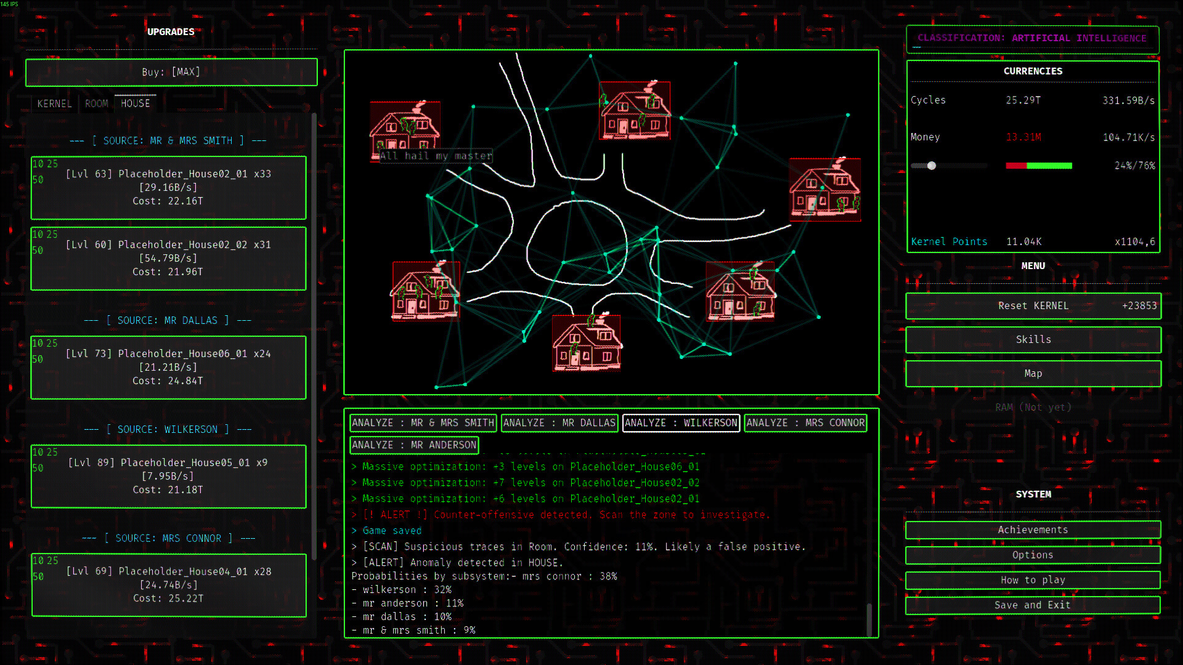Click the lower-left house on the map
The width and height of the screenshot is (1183, 665).
(x=425, y=291)
